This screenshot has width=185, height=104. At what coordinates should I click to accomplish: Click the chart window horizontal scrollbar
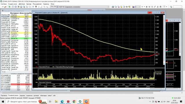click(x=99, y=89)
